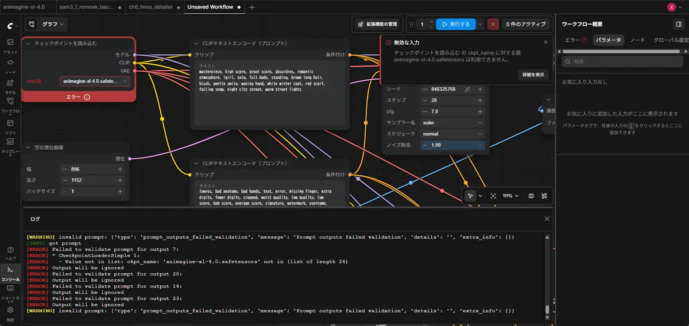Click the fit-to-view icon in canvas toolbar

(493, 196)
